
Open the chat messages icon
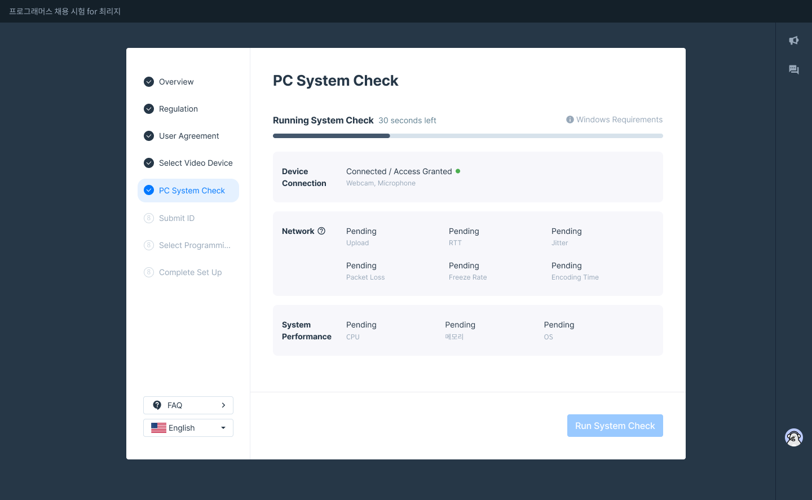(794, 70)
